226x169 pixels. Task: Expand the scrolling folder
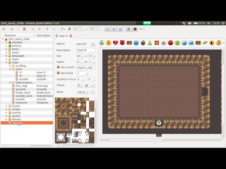pos(10,66)
